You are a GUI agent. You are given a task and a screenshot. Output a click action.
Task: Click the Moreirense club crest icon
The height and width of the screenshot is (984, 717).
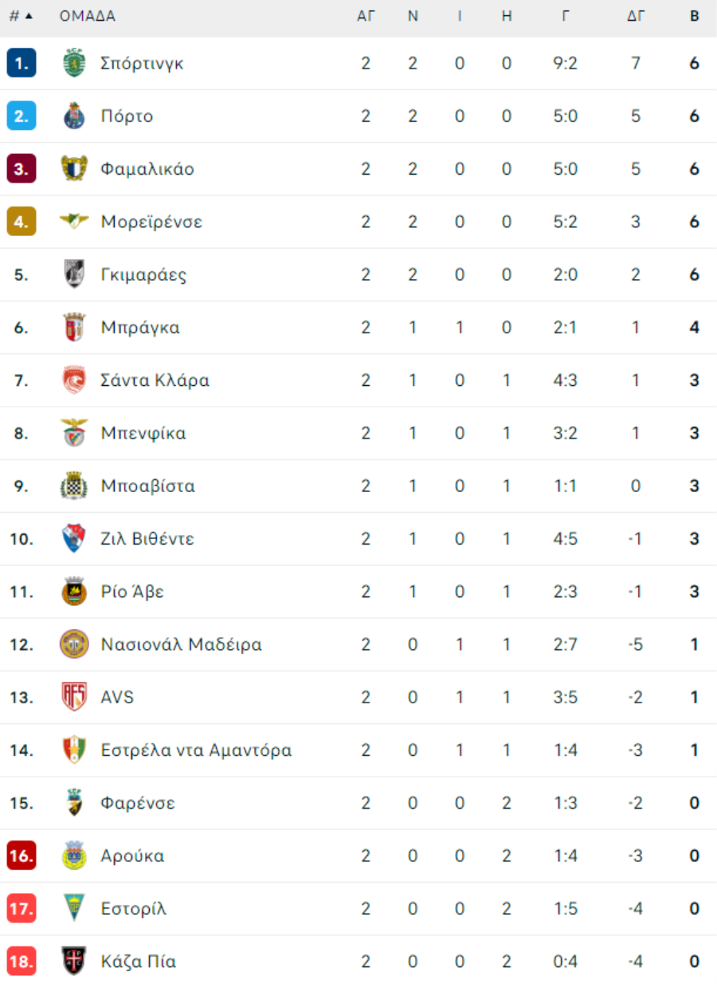tap(74, 221)
